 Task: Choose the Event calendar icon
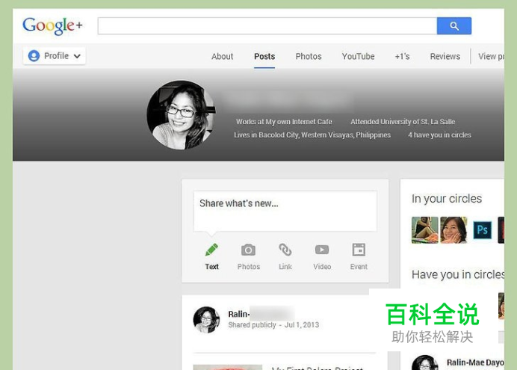tap(359, 250)
